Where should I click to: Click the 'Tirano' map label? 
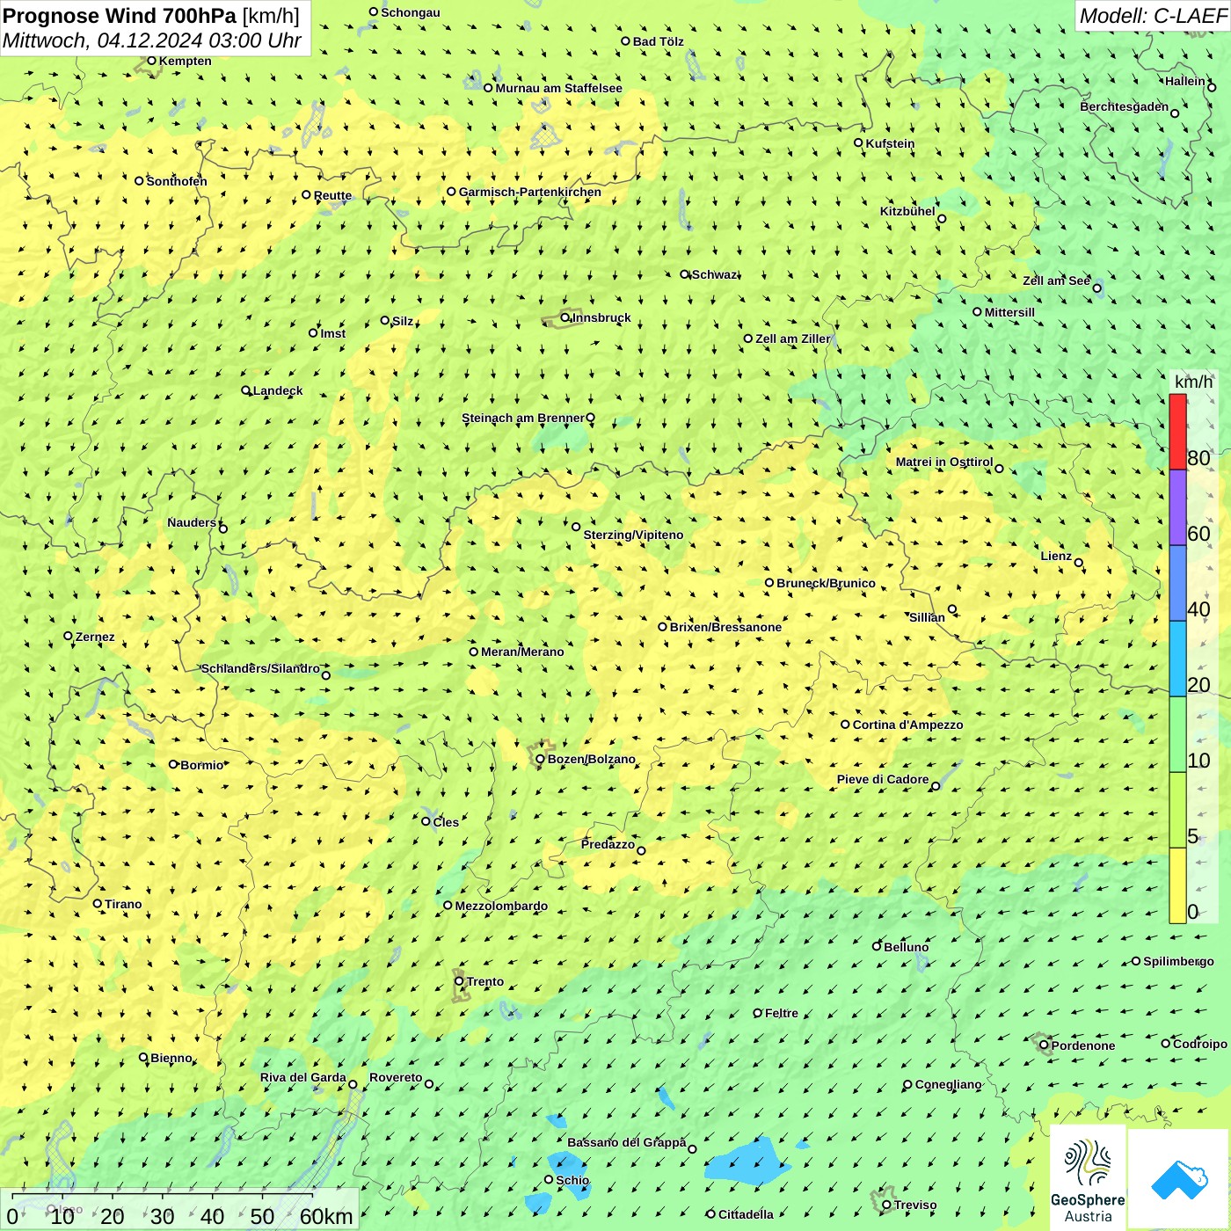[x=123, y=904]
